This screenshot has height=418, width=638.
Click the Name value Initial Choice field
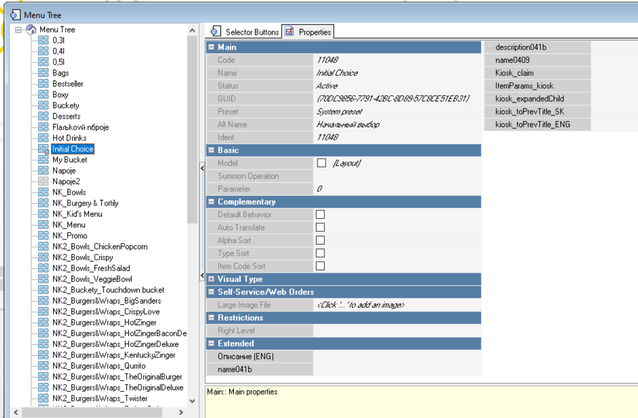coord(397,73)
